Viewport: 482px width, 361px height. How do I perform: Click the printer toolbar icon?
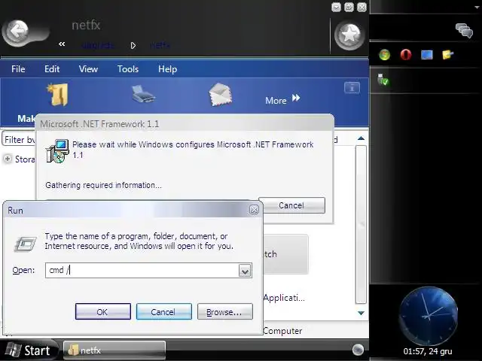click(x=143, y=95)
